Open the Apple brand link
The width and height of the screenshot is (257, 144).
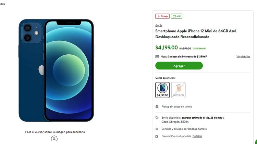pos(159,25)
